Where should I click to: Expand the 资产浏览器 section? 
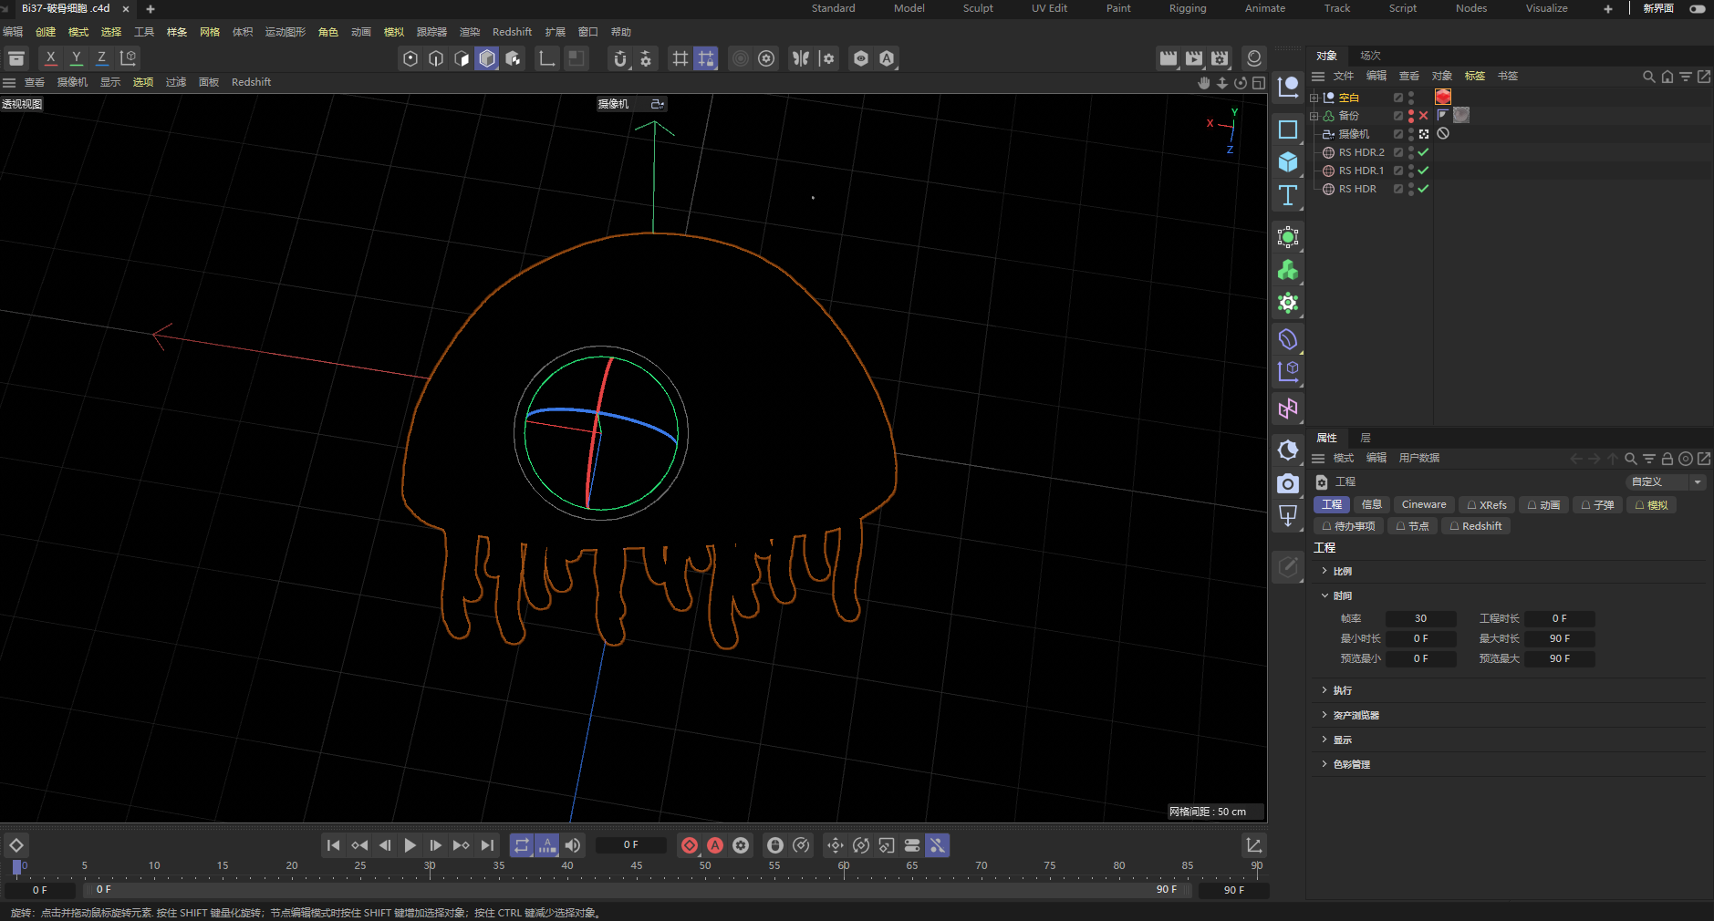pyautogui.click(x=1324, y=715)
